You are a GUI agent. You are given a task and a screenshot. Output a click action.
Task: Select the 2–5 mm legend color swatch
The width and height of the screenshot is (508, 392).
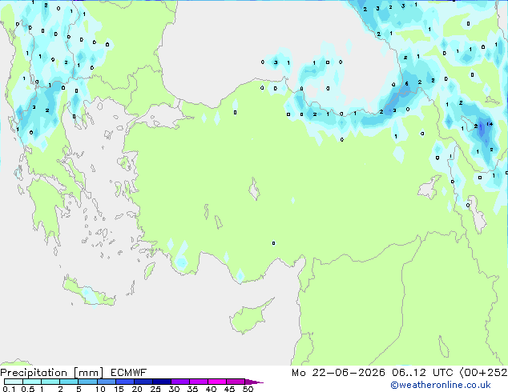point(69,382)
